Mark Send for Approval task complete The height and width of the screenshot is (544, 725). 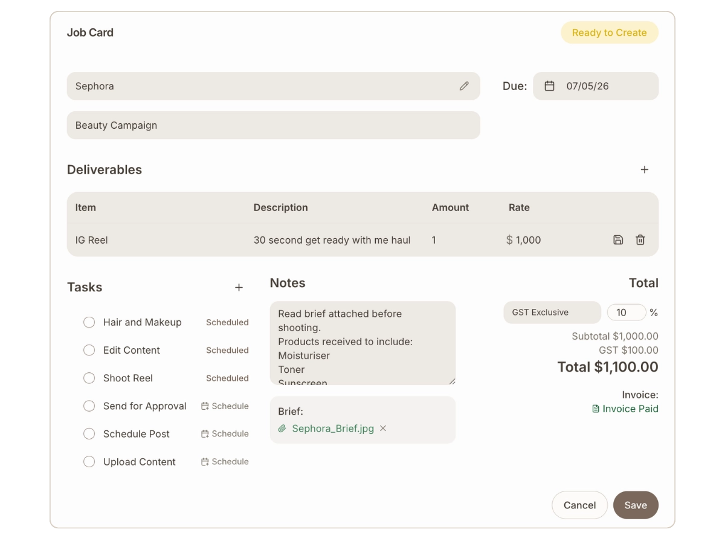pos(89,406)
